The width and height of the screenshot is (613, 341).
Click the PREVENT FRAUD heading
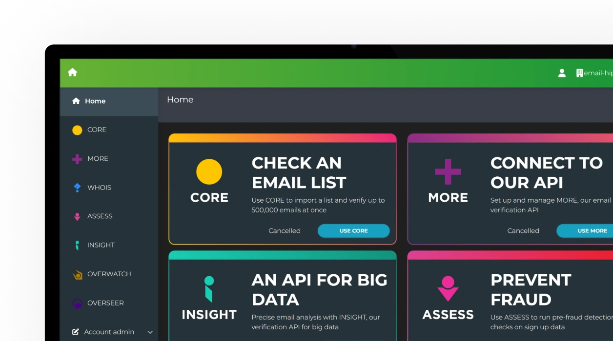pyautogui.click(x=531, y=290)
